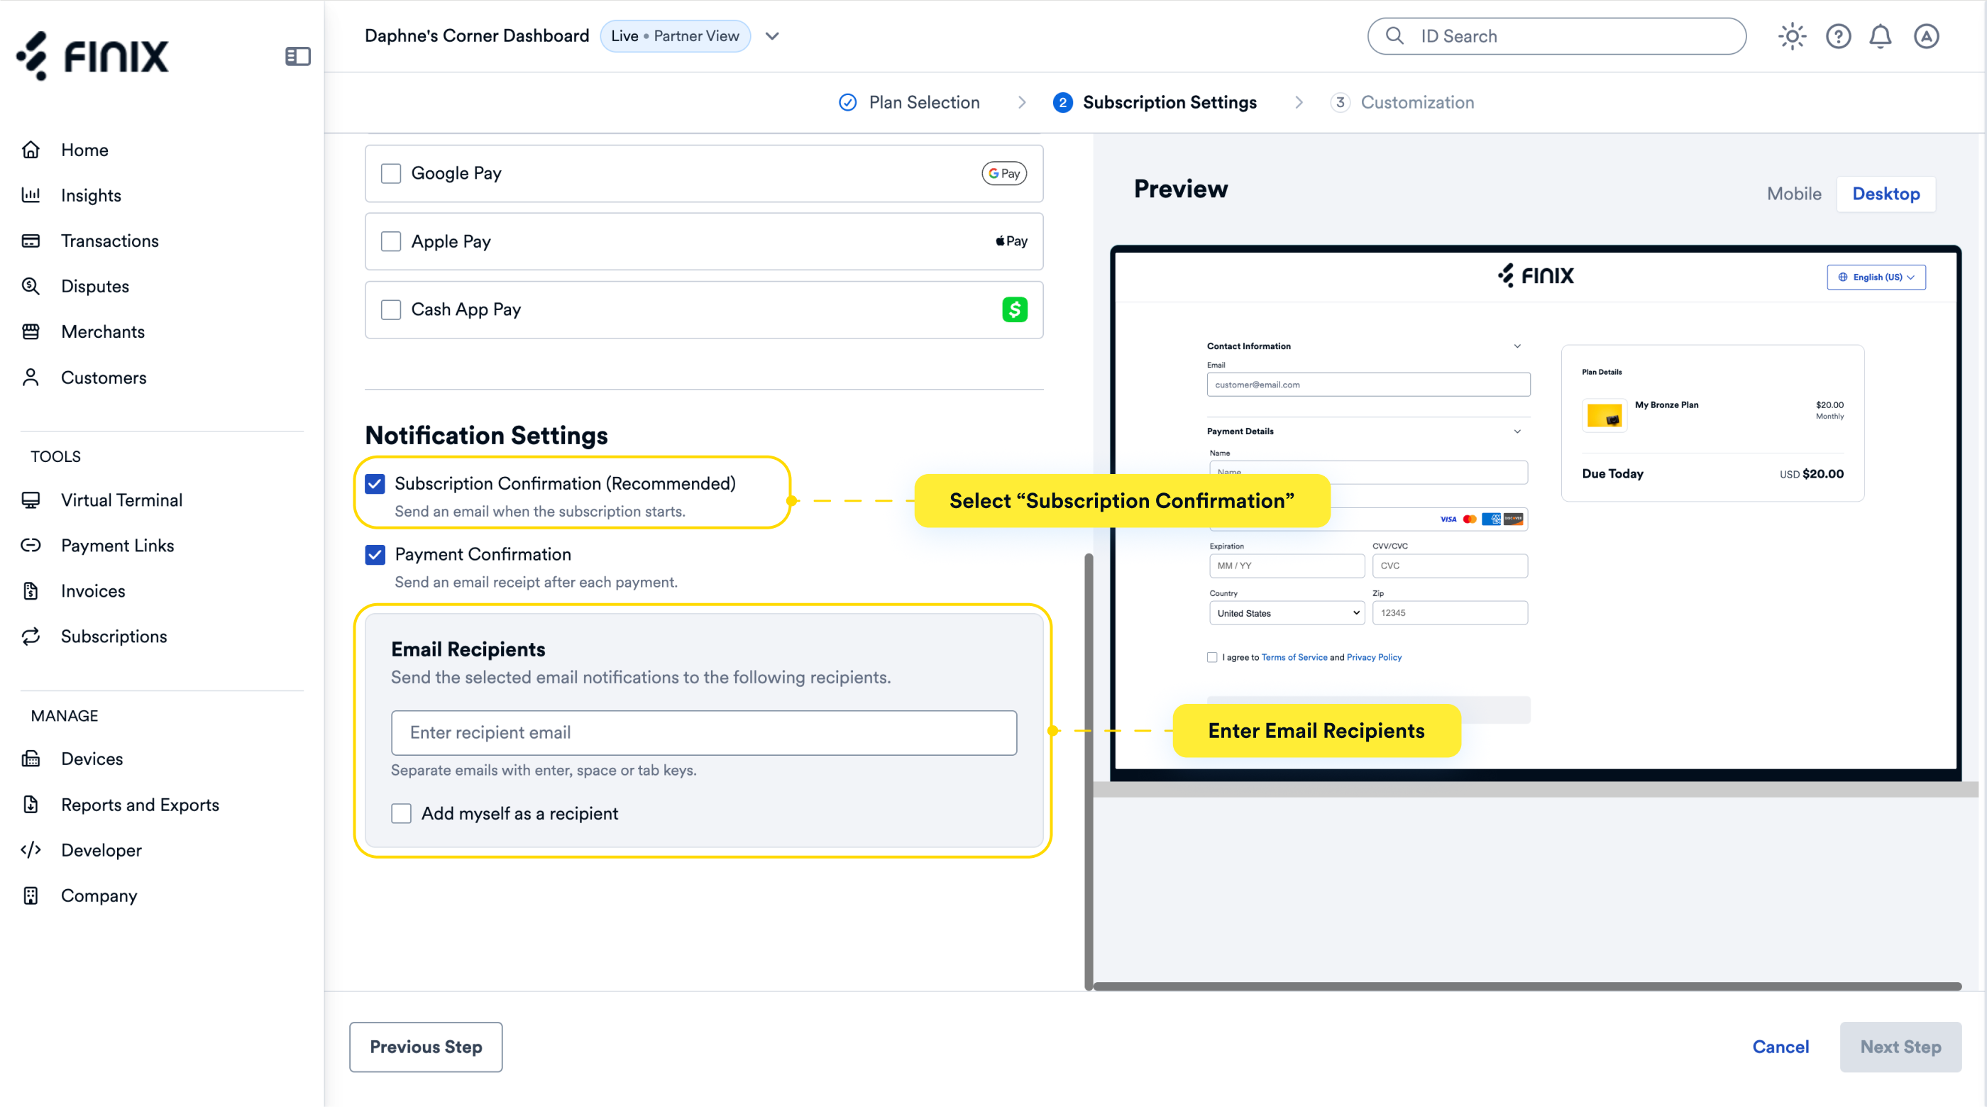1987x1107 pixels.
Task: Click the Invoices document icon
Action: (31, 591)
